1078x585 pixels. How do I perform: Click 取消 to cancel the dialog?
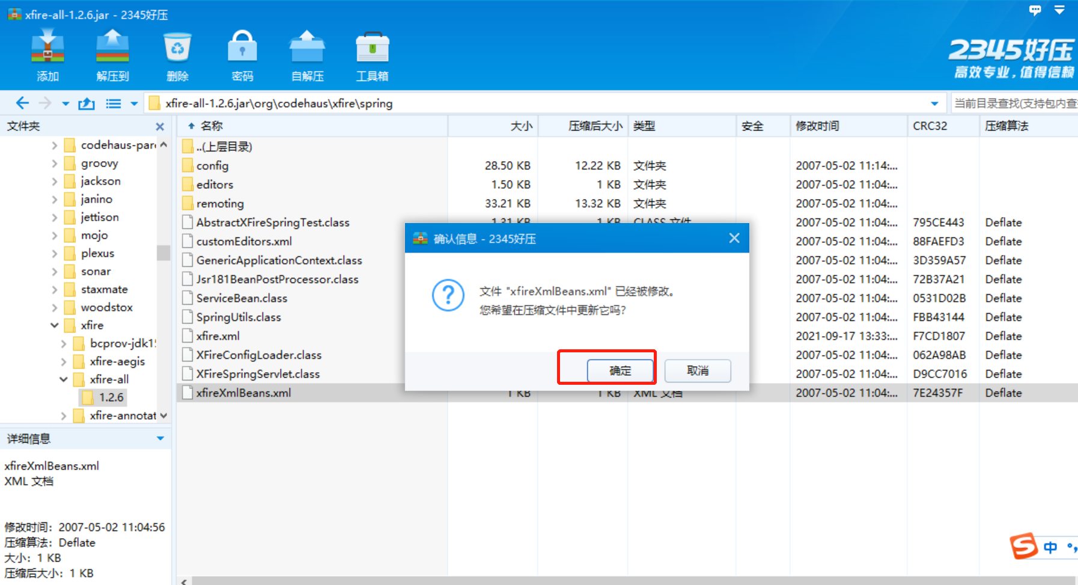pos(698,371)
